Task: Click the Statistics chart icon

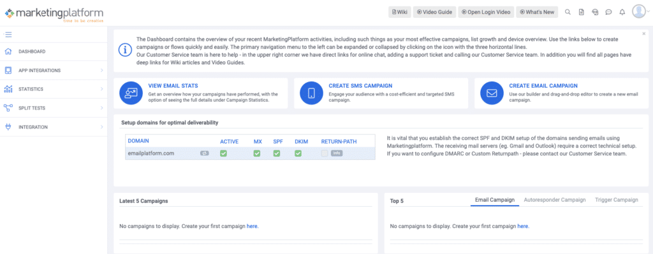Action: [8, 89]
